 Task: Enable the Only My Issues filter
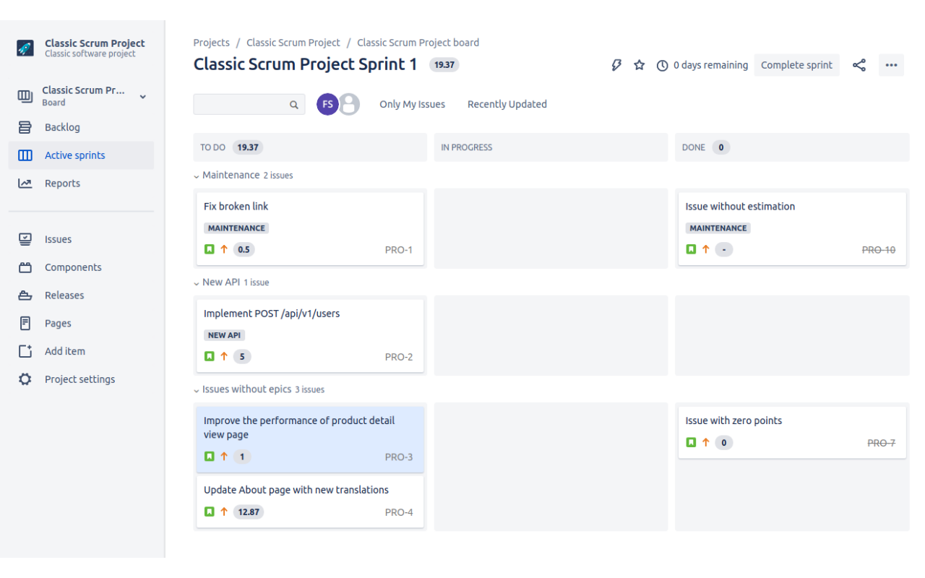pyautogui.click(x=412, y=104)
